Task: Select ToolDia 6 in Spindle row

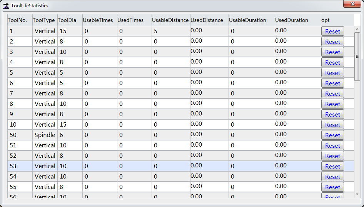Action: click(x=70, y=135)
